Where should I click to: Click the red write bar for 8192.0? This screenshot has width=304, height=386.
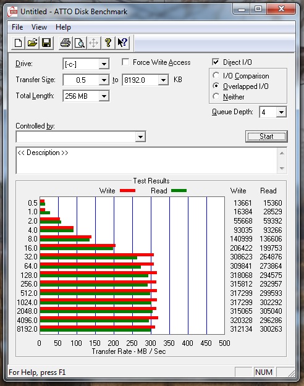(x=97, y=327)
